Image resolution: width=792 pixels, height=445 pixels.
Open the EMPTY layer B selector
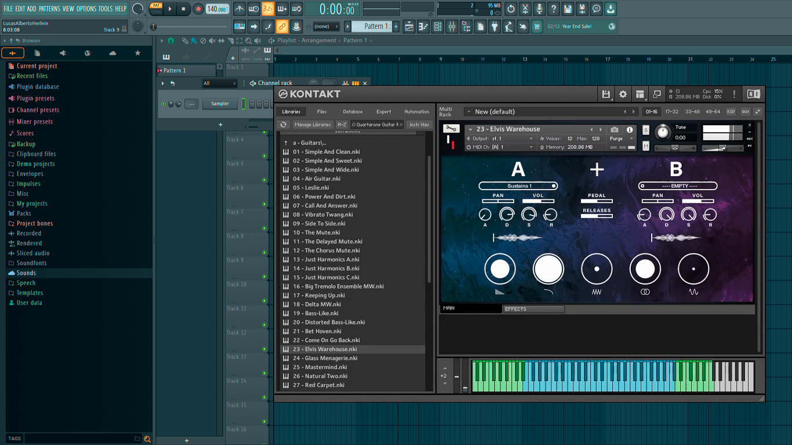click(678, 186)
